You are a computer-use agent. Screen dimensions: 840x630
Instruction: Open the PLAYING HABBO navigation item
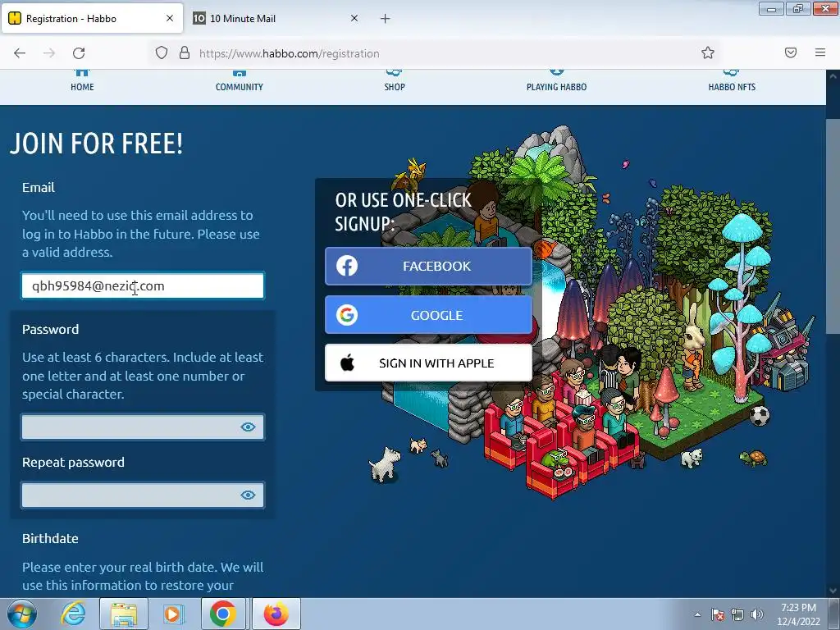[556, 82]
